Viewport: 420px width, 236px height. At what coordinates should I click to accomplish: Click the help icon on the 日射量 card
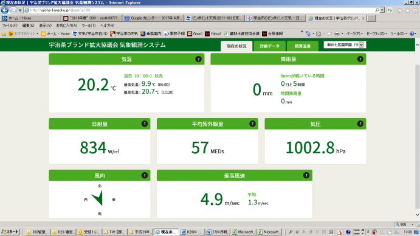click(145, 123)
